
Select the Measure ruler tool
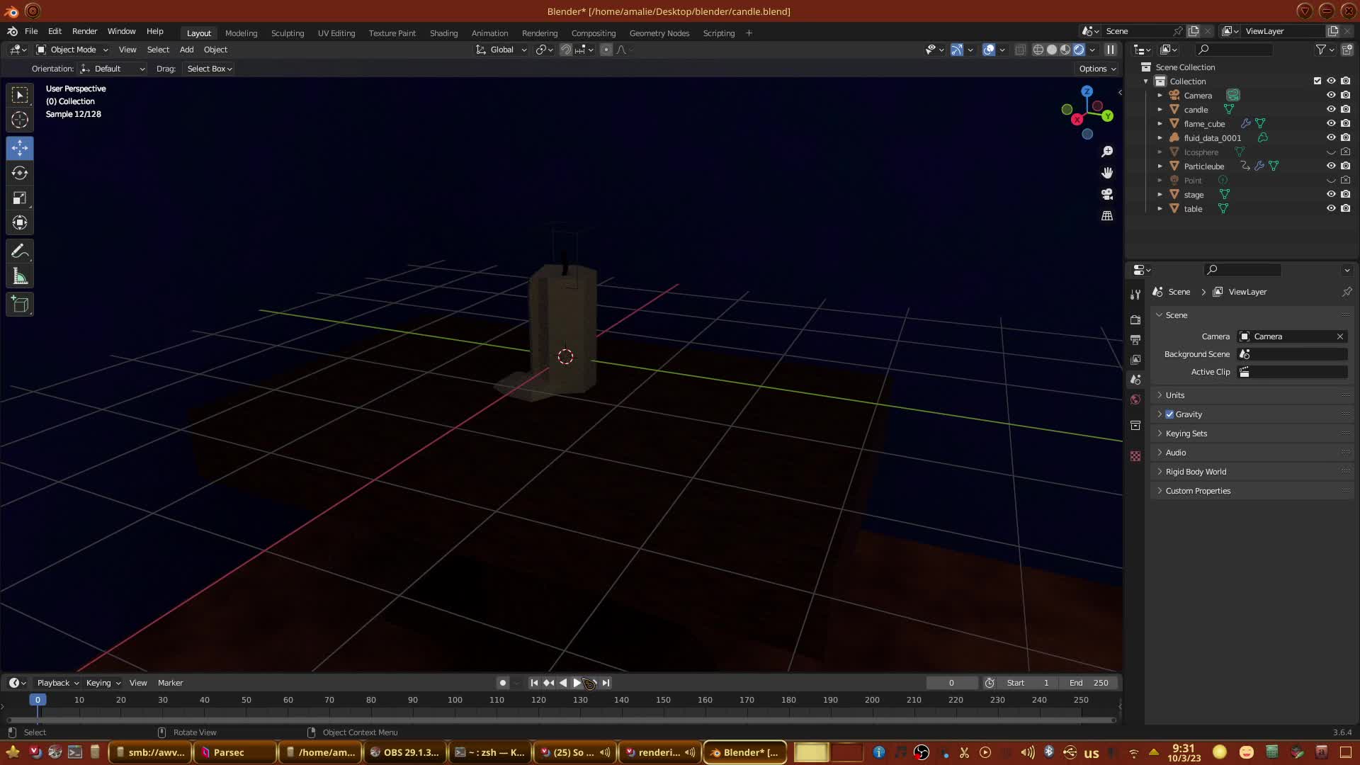pos(20,277)
